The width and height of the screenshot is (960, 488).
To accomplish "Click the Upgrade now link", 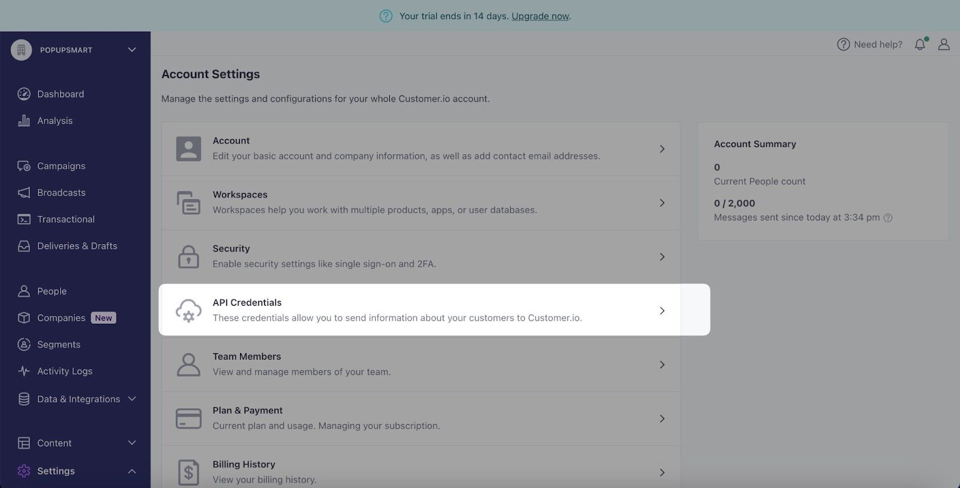I will (540, 16).
